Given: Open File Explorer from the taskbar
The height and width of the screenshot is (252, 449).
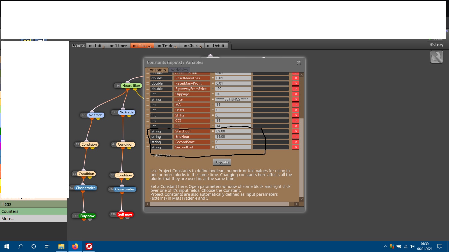Looking at the screenshot, I should [61, 246].
